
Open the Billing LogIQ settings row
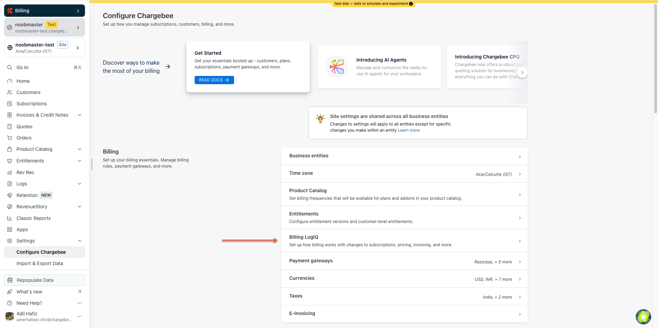[x=404, y=241]
